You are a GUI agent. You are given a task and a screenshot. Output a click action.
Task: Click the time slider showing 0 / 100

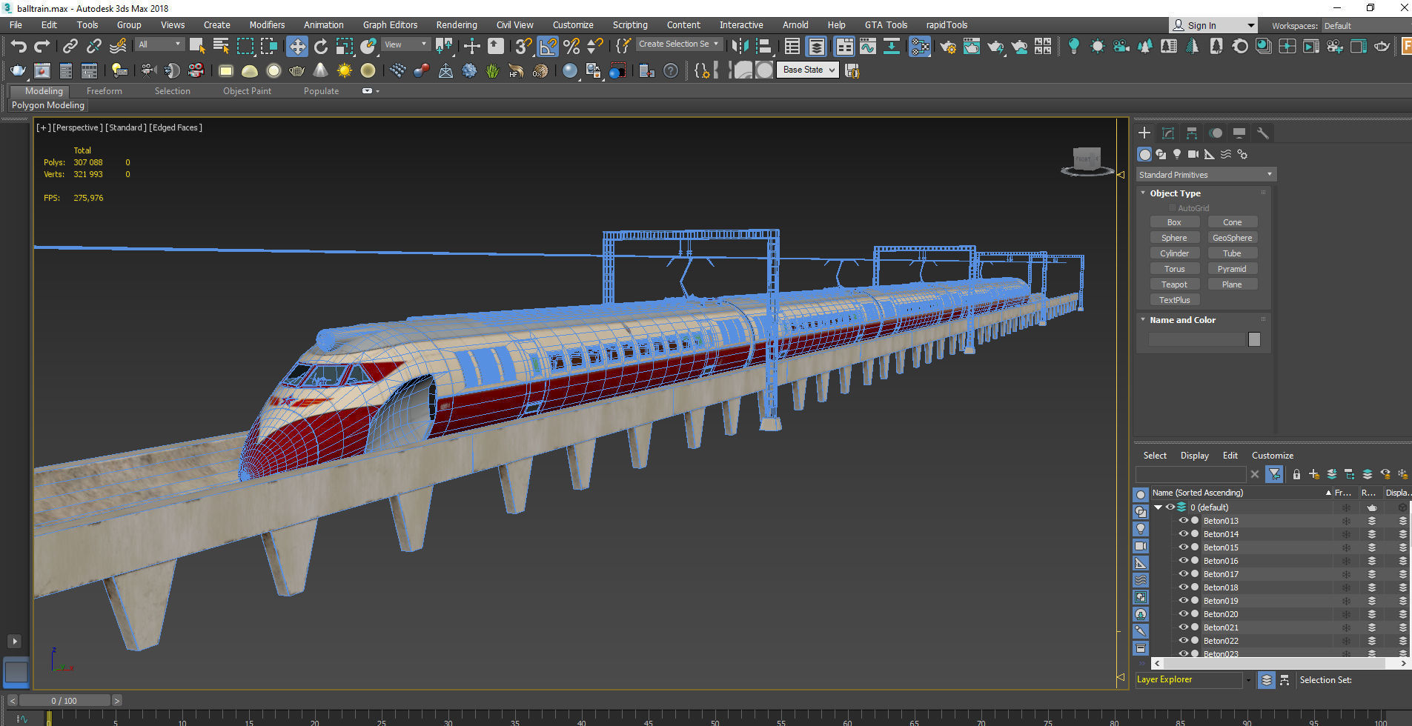pyautogui.click(x=64, y=700)
